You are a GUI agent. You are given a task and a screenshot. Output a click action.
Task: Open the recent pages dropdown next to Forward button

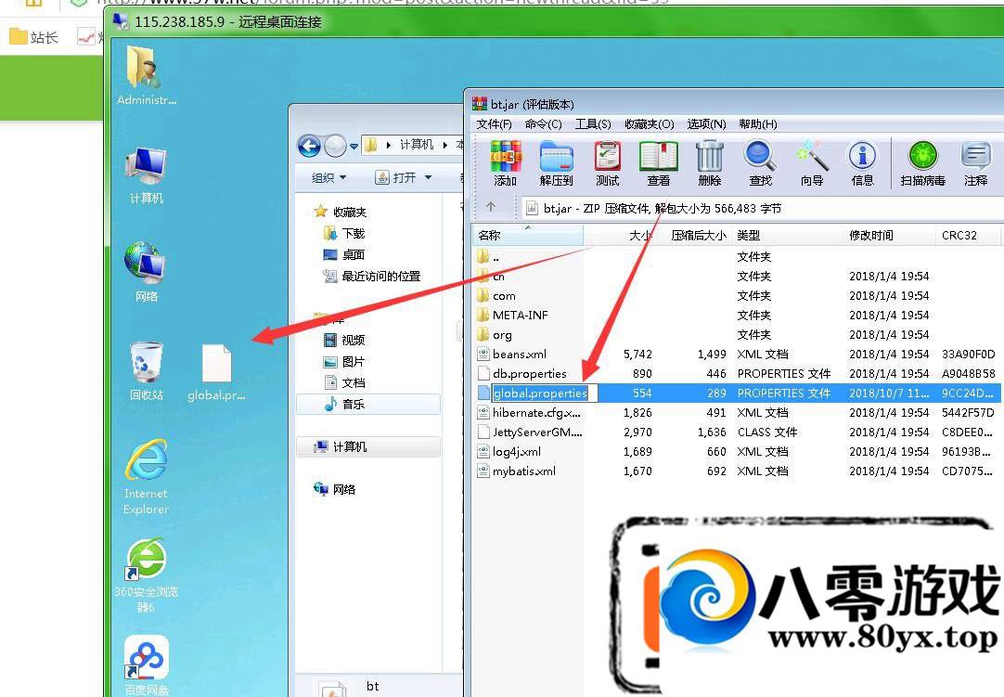354,147
